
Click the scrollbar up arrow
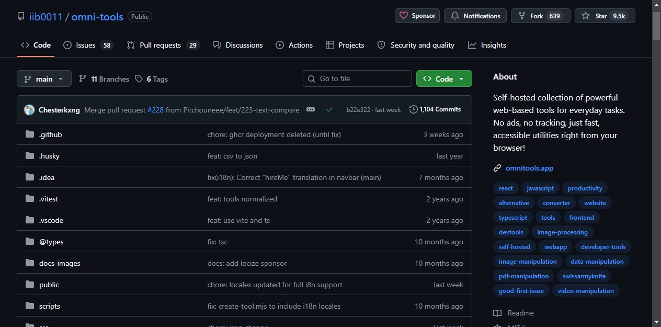pos(657,5)
